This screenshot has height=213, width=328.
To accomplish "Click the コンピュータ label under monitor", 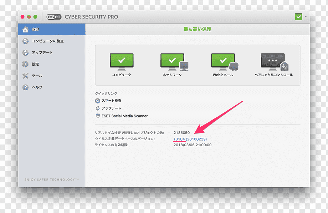I will pyautogui.click(x=122, y=75).
